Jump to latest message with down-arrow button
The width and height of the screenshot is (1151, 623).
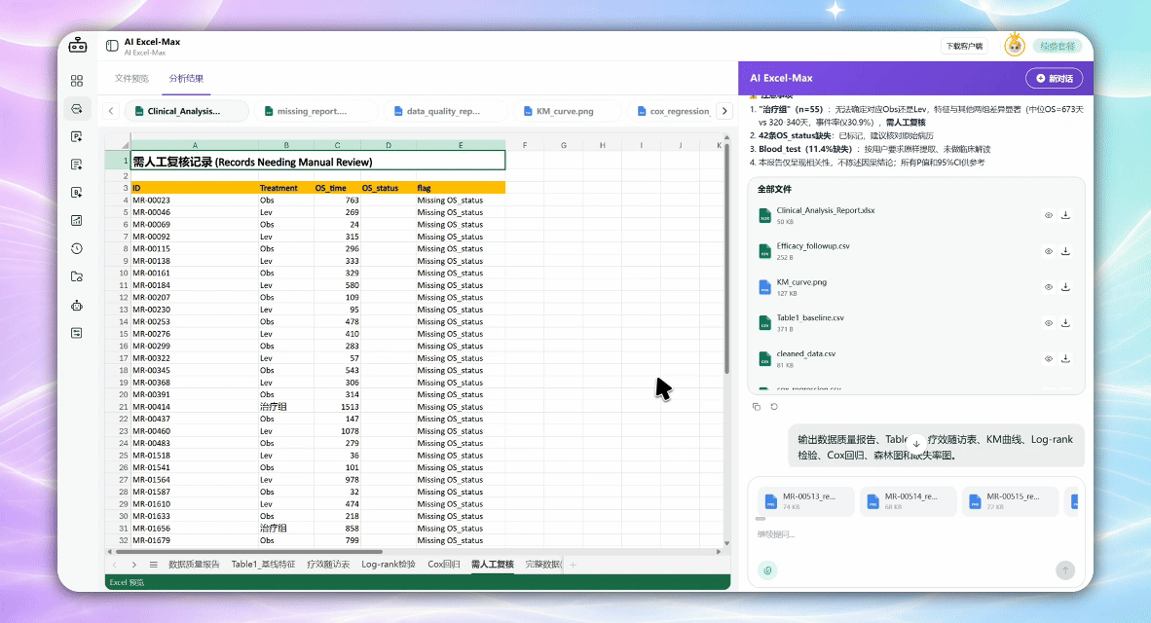pos(916,443)
